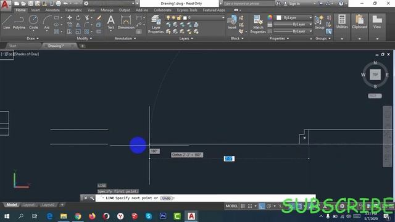Select the Circle tool
The width and height of the screenshot is (395, 222).
[x=33, y=22]
